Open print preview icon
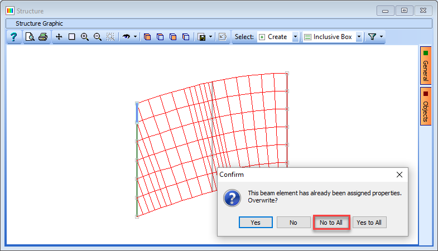Screen dimensions: 438x251 click(x=30, y=37)
